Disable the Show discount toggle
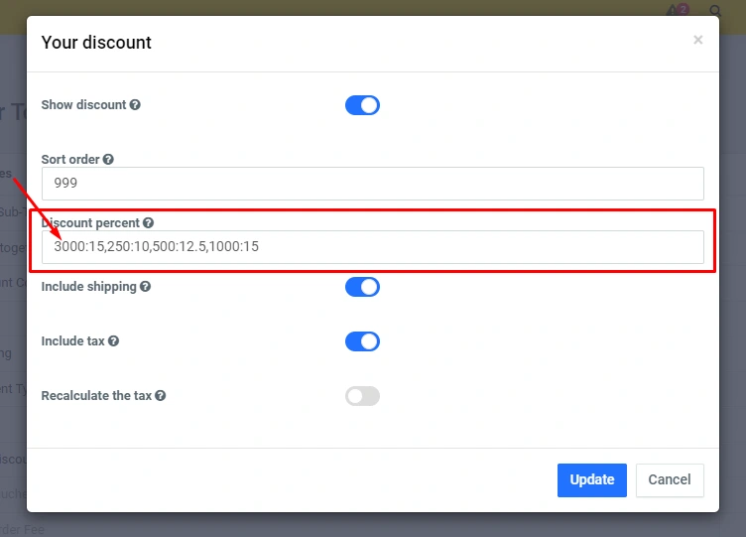Screen dimensions: 746x537 point(362,105)
